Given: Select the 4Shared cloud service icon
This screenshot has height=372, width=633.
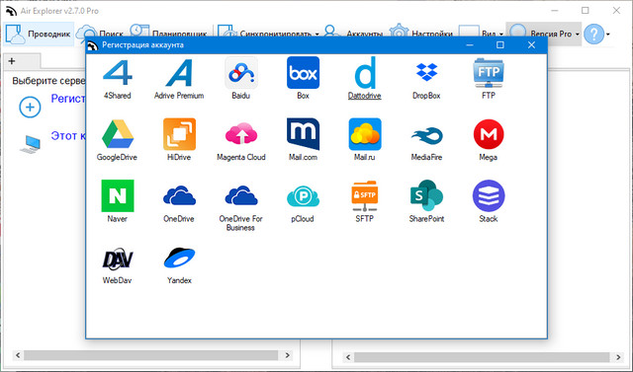Looking at the screenshot, I should pyautogui.click(x=117, y=73).
